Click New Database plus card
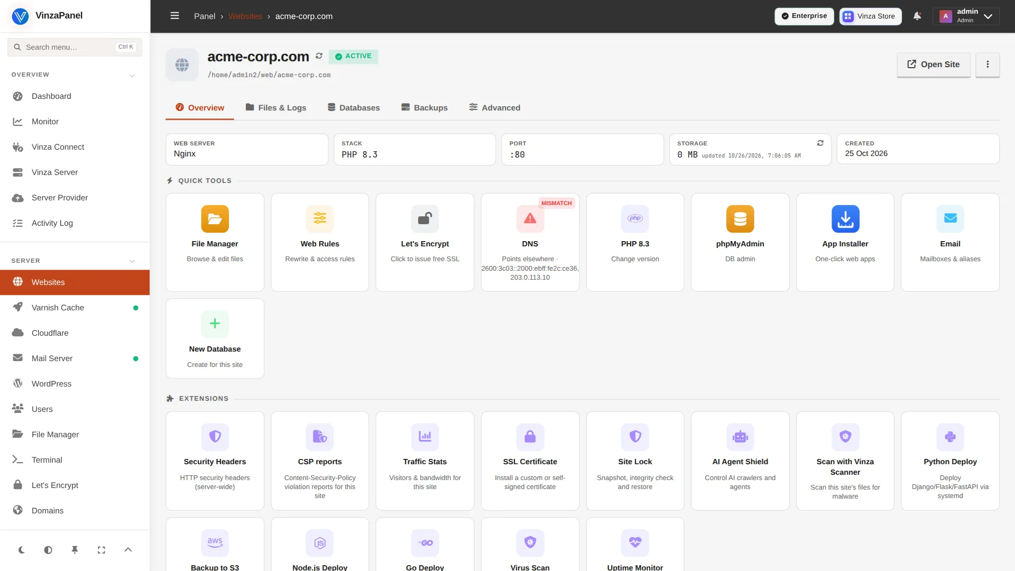The image size is (1015, 571). 215,338
